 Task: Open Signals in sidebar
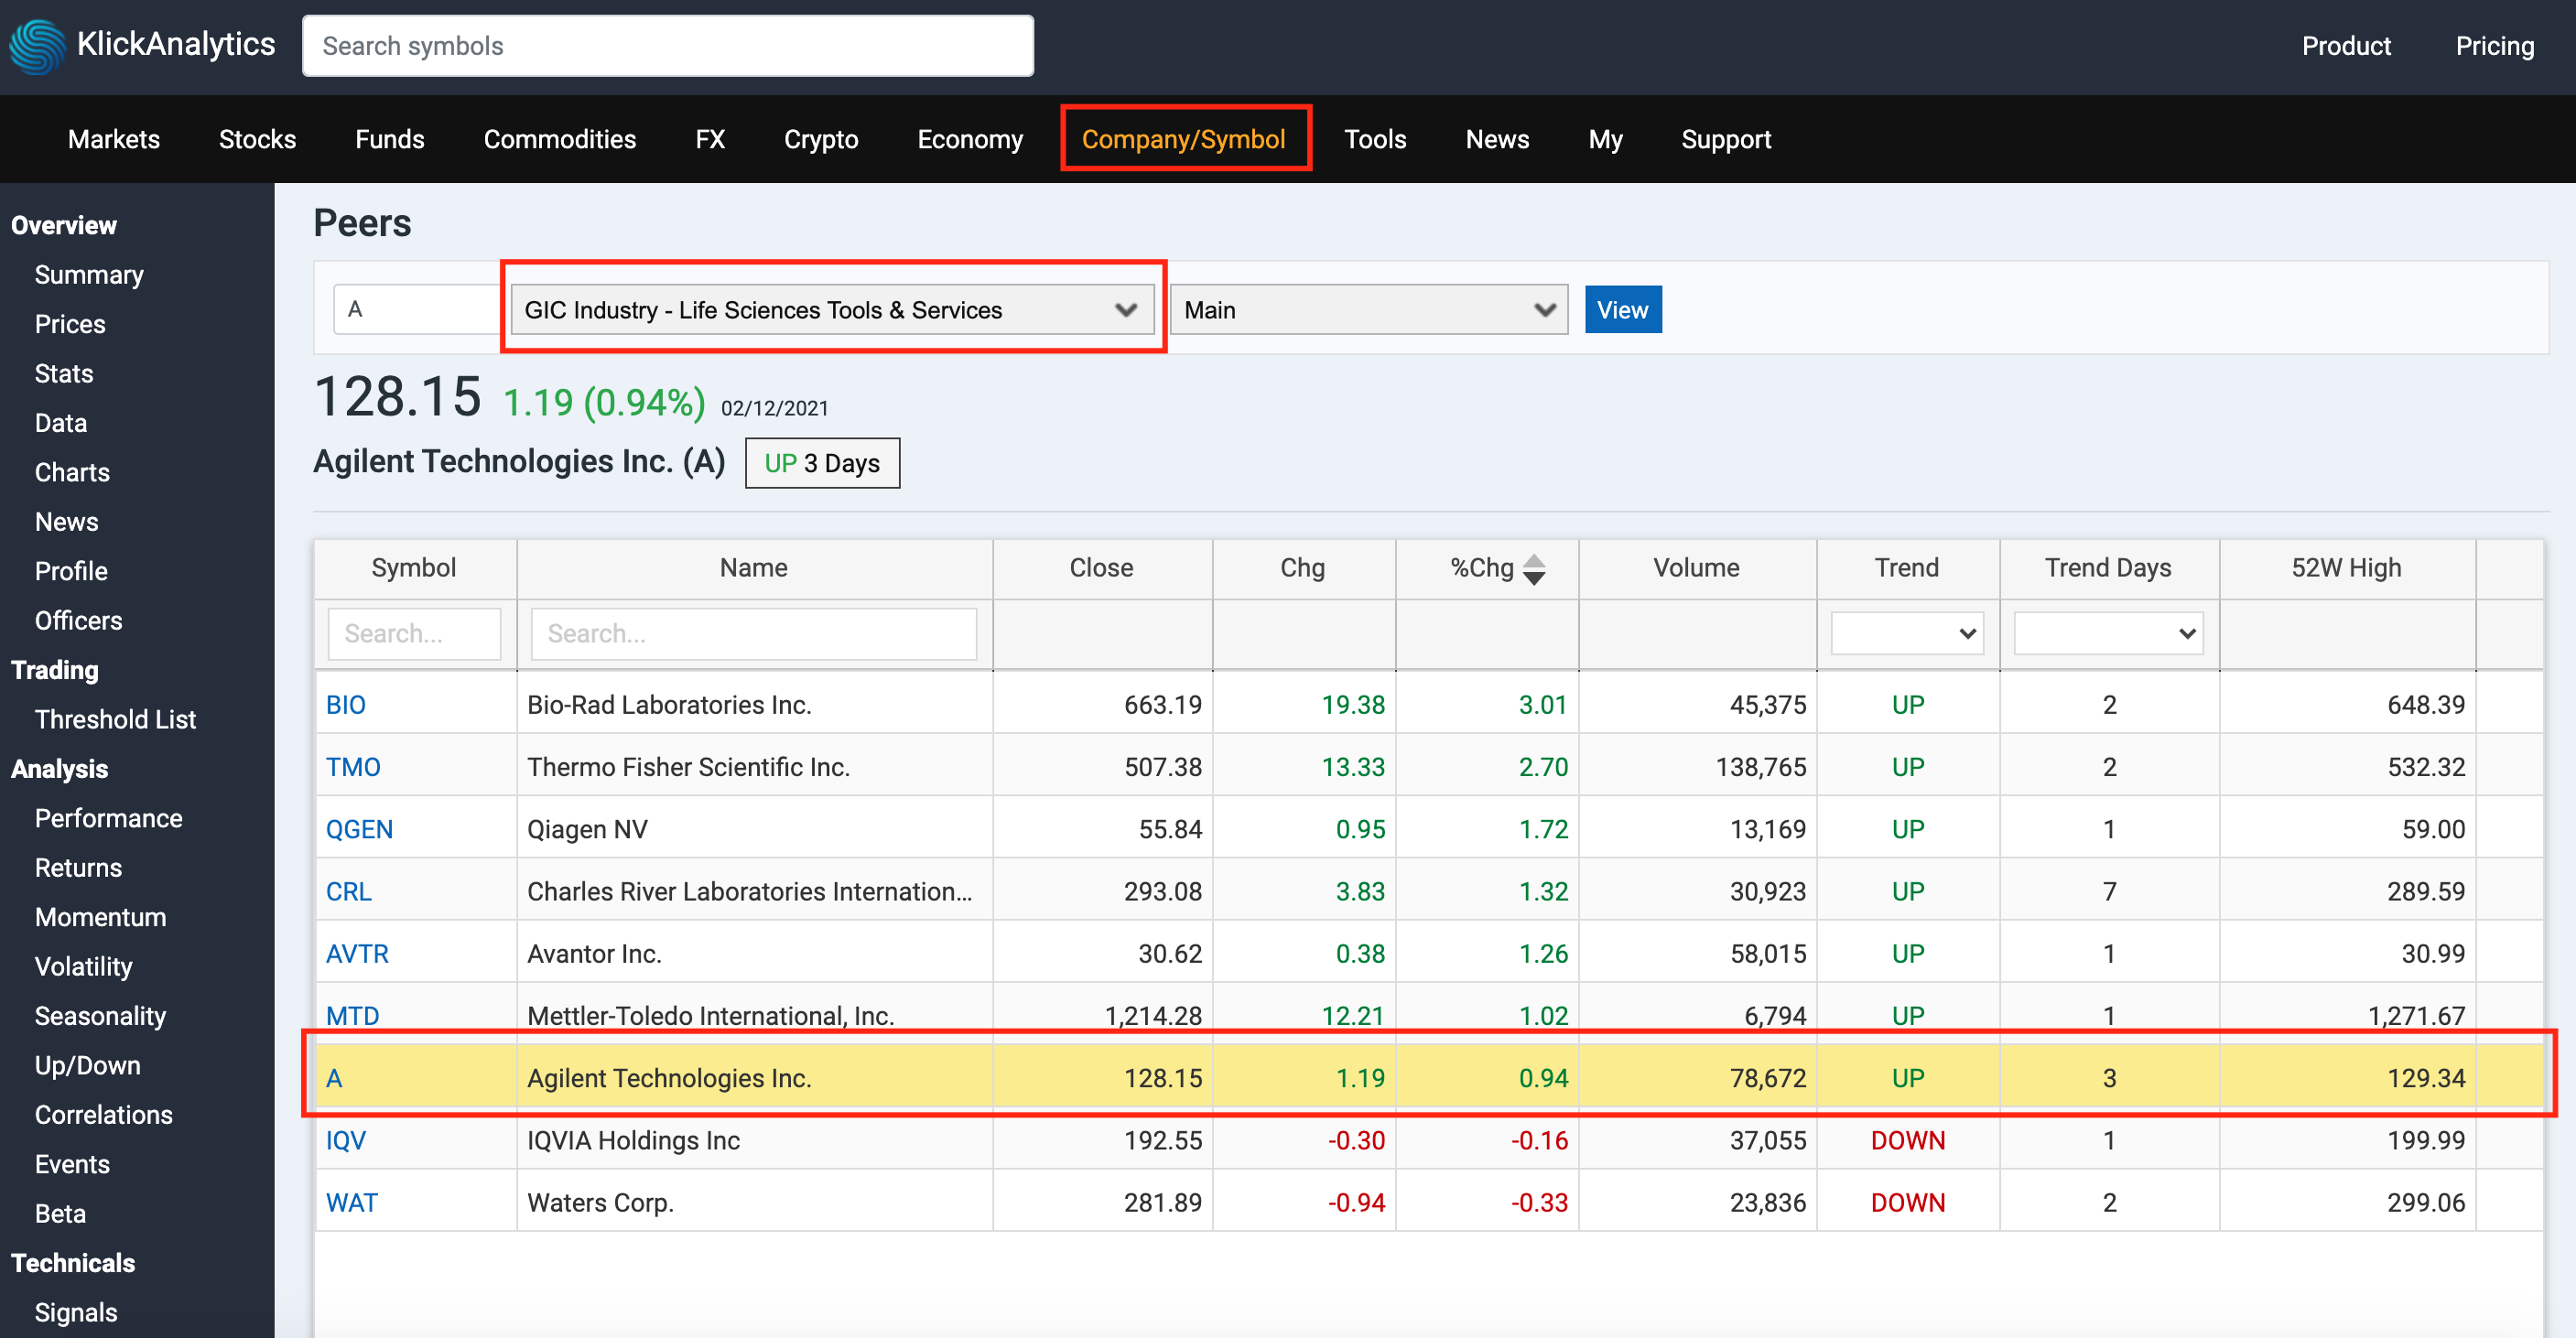click(76, 1313)
